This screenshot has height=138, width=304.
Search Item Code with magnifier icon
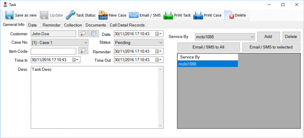83,51
